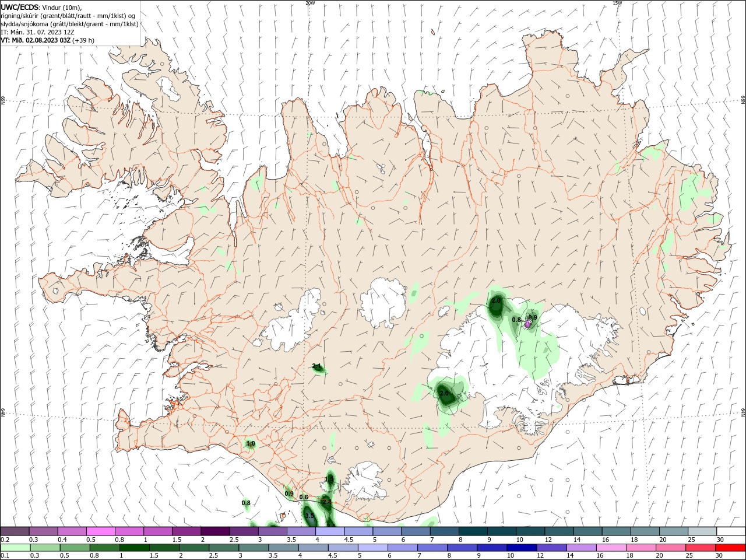This screenshot has width=746, height=560.
Task: Click the Vindur (10m) label
Action: point(62,7)
